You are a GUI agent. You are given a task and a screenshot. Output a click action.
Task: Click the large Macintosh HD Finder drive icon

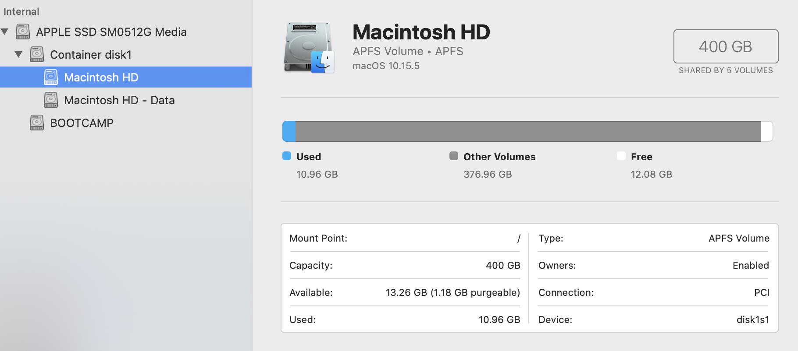pyautogui.click(x=309, y=47)
